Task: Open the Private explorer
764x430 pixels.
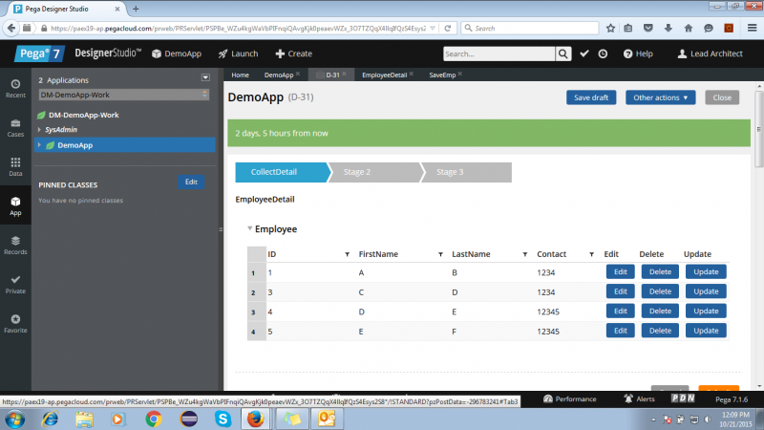Action: point(15,285)
